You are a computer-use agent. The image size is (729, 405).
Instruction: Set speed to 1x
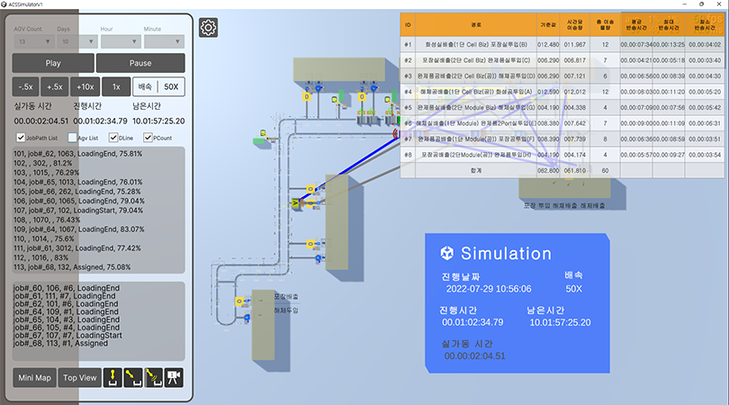coord(115,86)
